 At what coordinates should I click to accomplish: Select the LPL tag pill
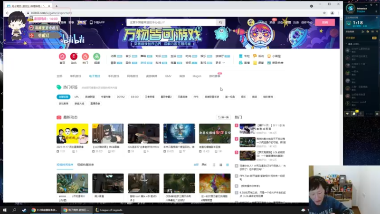click(x=76, y=97)
